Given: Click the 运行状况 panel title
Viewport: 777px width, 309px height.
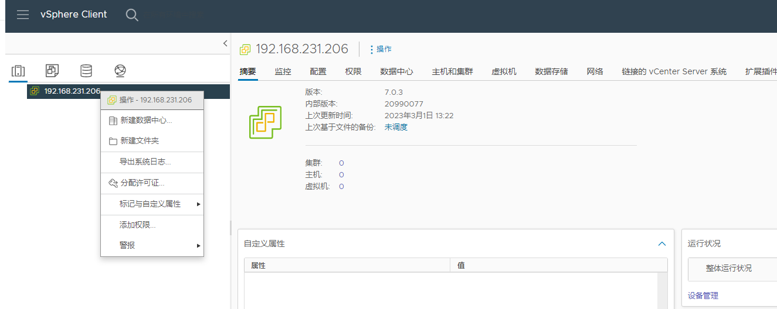Looking at the screenshot, I should pos(704,243).
